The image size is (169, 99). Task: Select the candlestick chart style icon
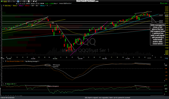point(24,1)
